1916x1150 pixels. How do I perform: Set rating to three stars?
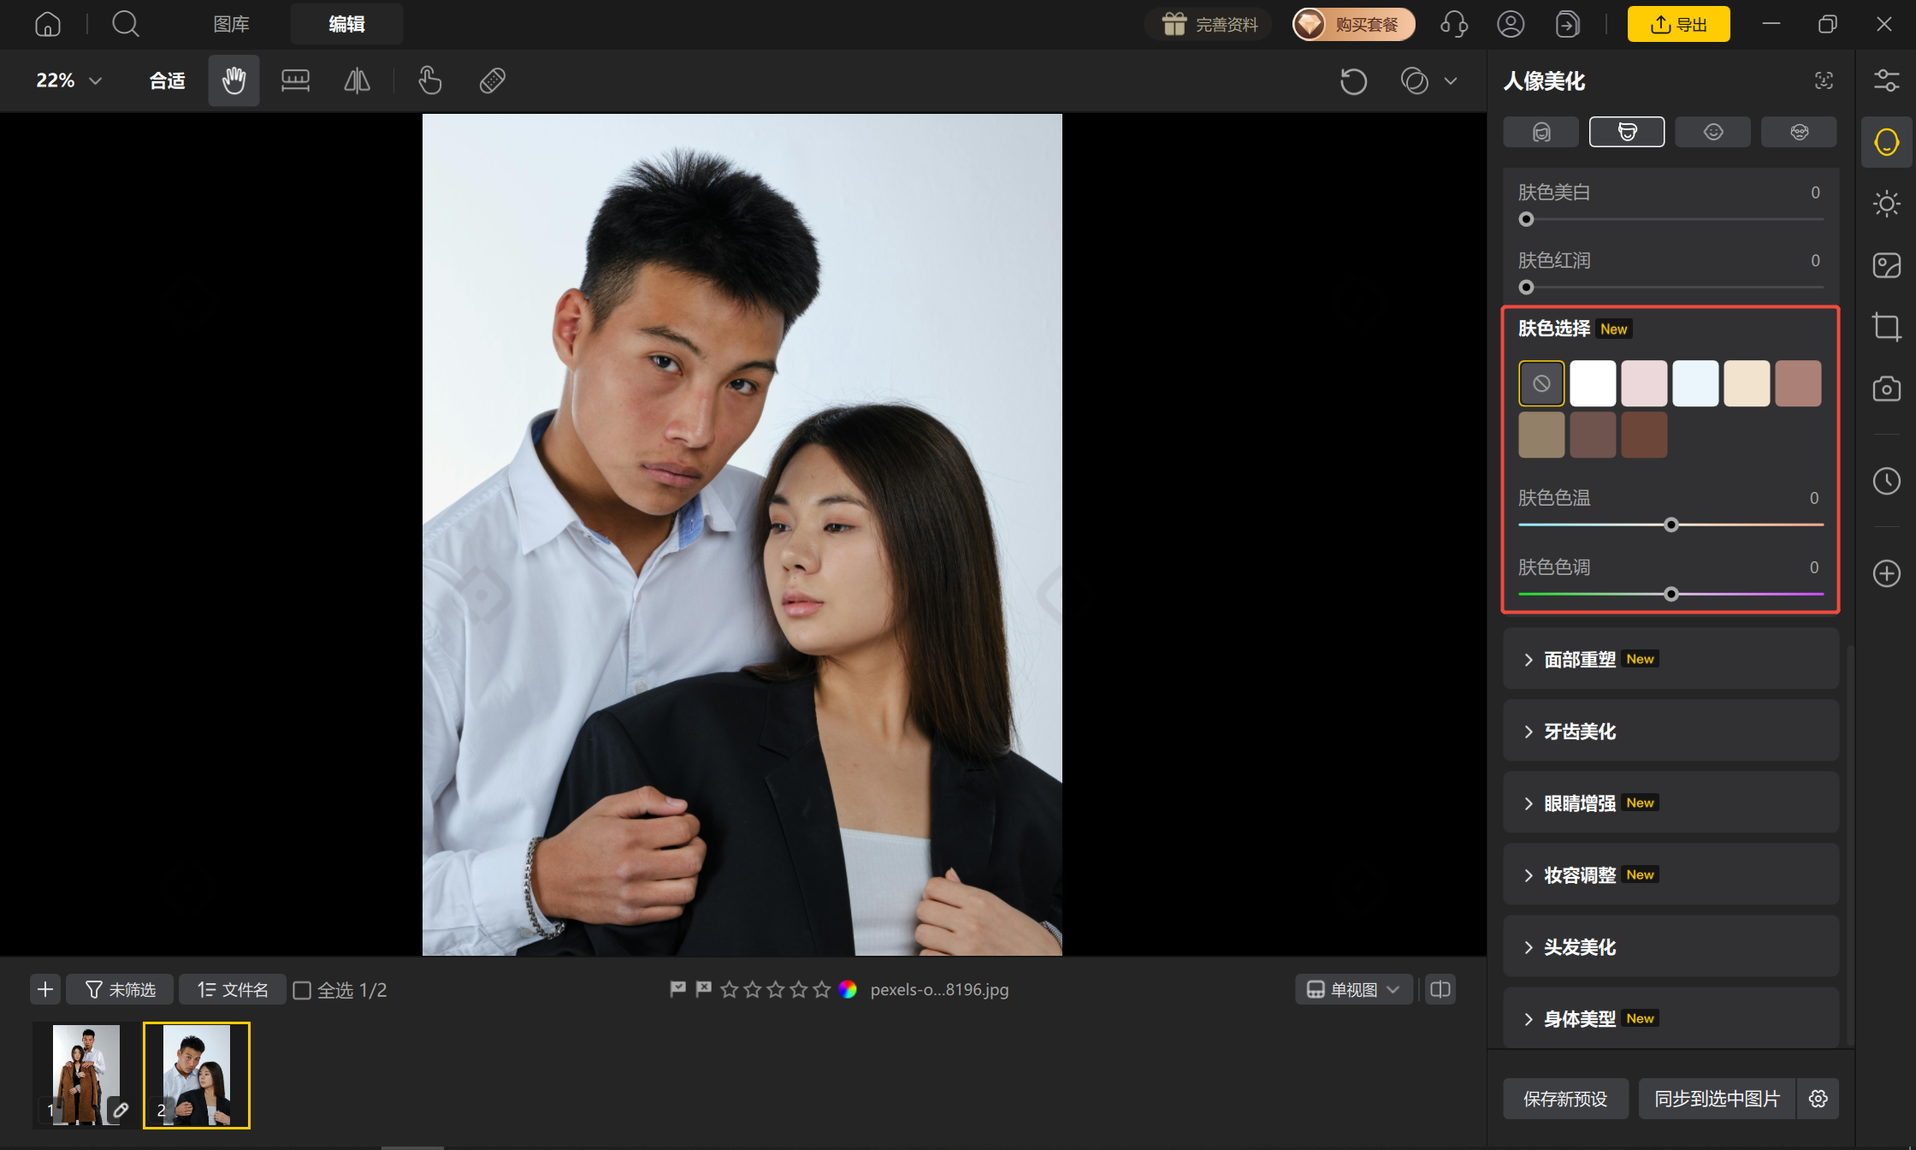point(776,989)
